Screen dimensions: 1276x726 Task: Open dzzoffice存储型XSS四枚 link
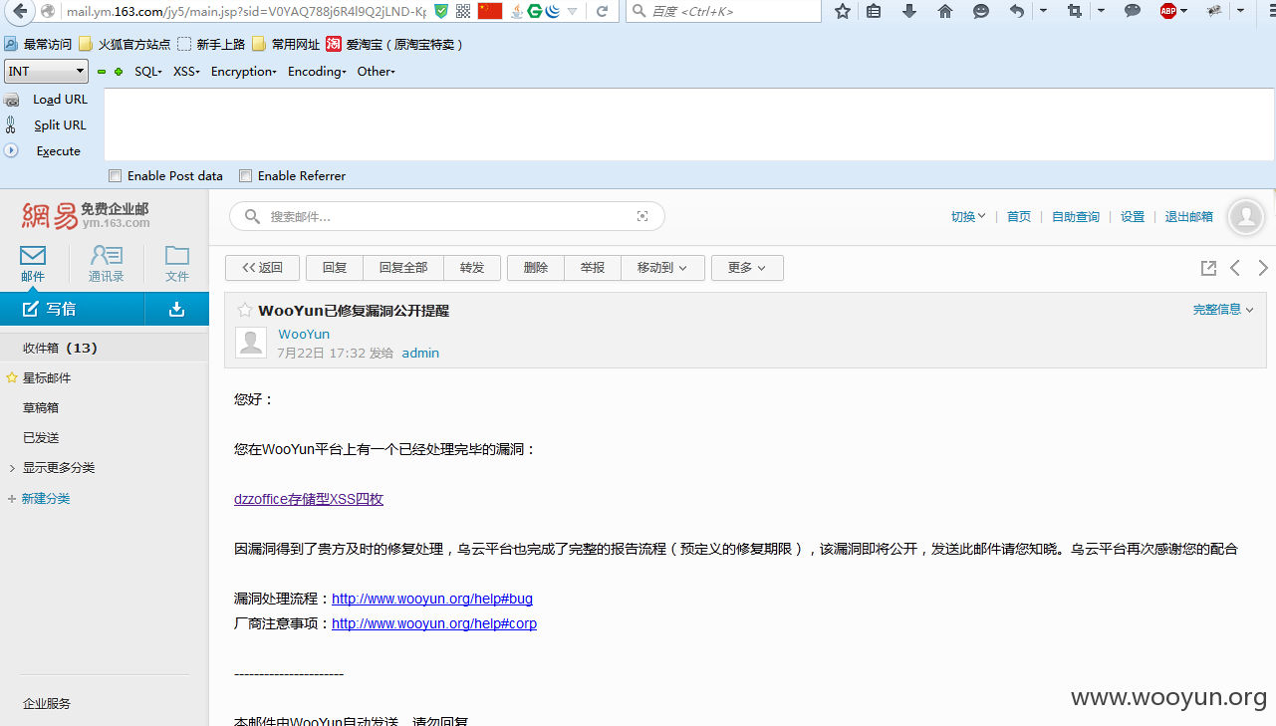309,499
